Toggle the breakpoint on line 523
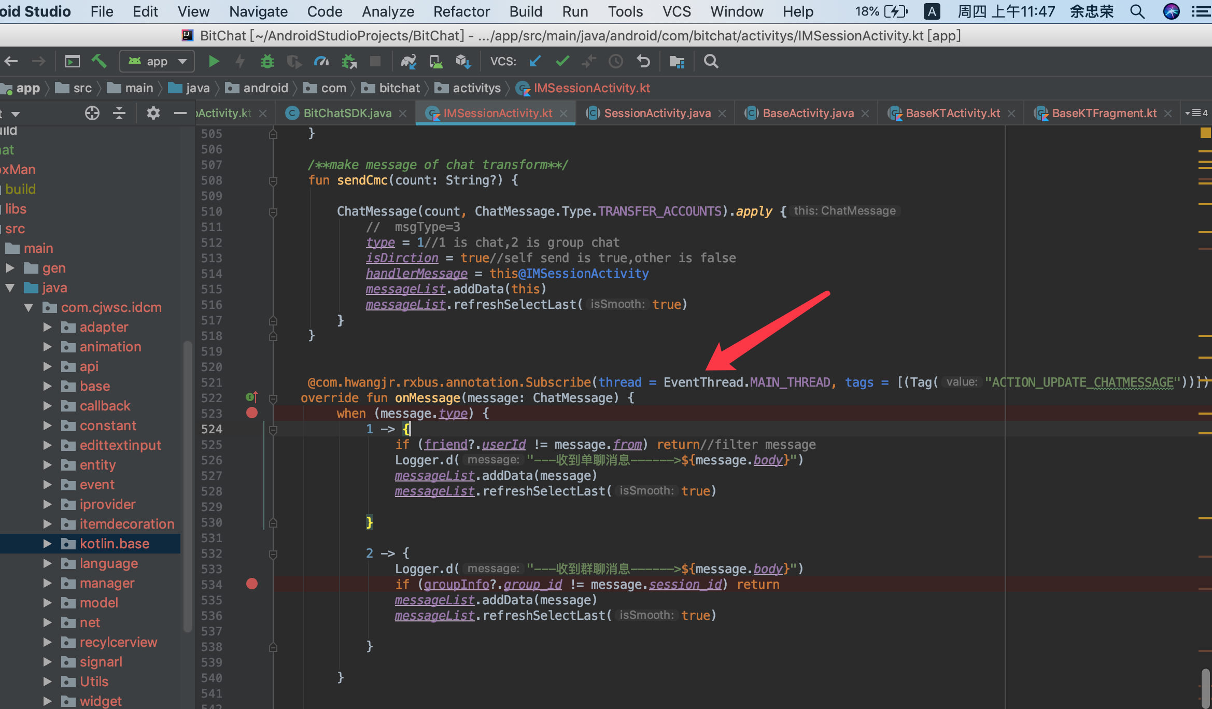Viewport: 1212px width, 709px height. (252, 413)
